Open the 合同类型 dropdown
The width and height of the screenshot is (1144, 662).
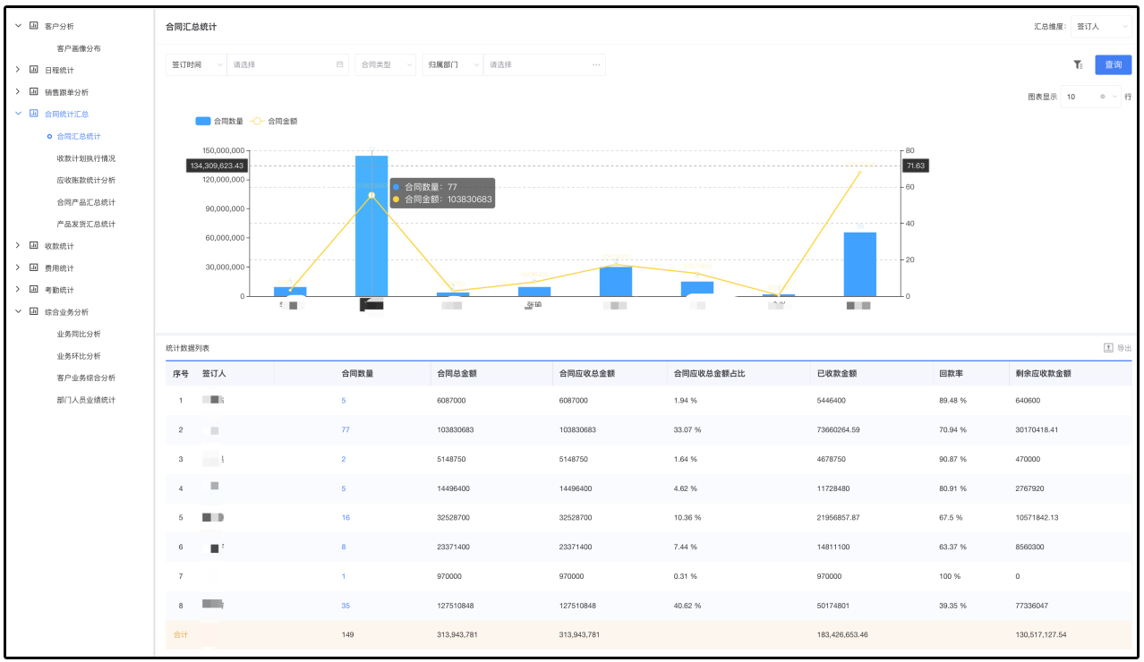click(386, 64)
